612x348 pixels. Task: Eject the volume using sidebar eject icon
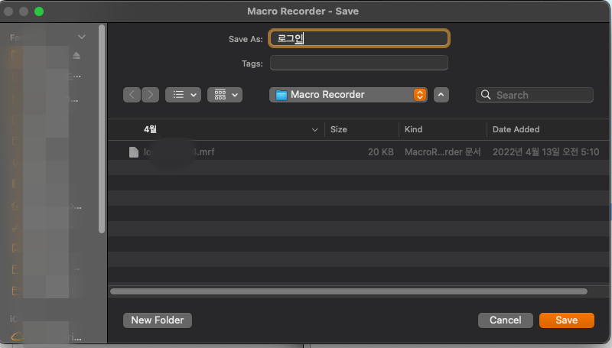tap(76, 55)
